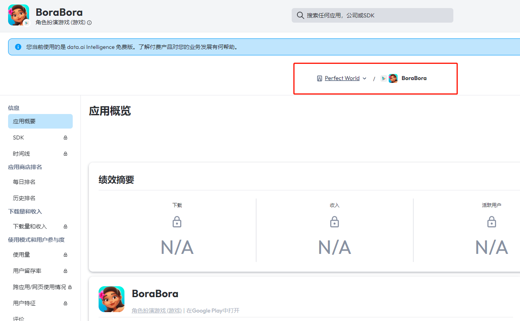Click lock icon next to 用户特征
The width and height of the screenshot is (520, 321).
(65, 303)
